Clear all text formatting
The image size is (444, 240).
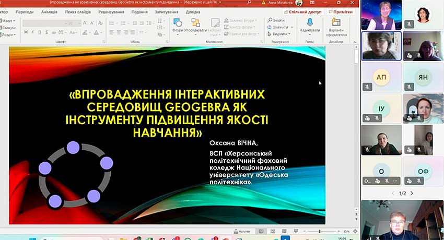pos(100,23)
